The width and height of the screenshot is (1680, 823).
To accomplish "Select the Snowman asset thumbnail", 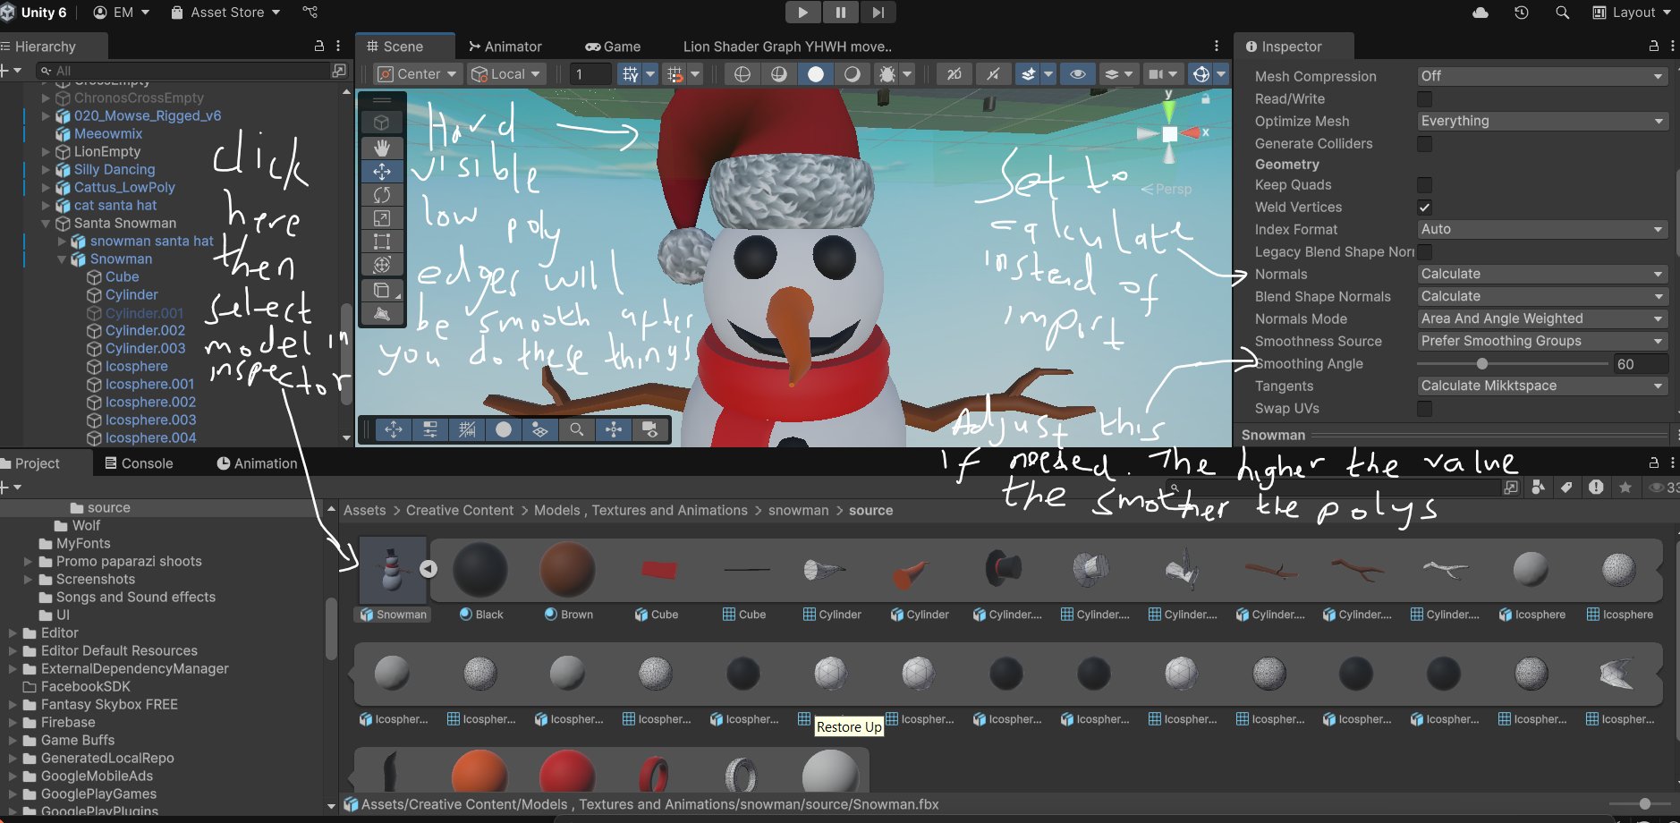I will click(393, 570).
